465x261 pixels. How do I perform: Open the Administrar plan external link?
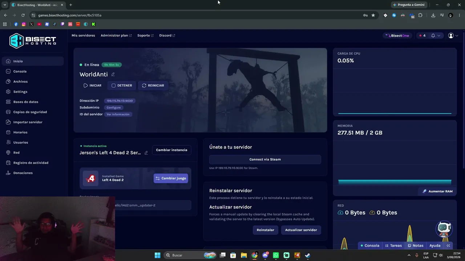(116, 36)
